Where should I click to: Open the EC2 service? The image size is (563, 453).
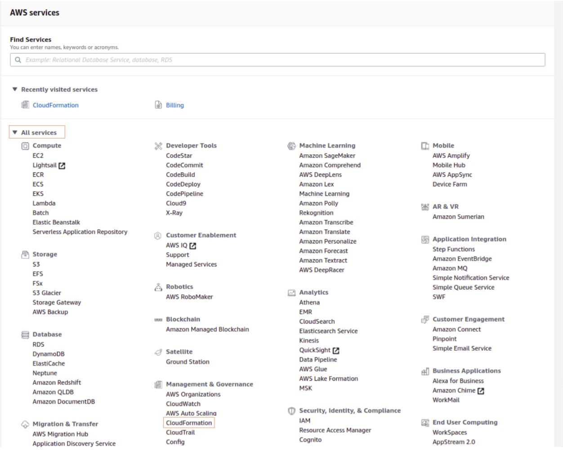coord(38,156)
